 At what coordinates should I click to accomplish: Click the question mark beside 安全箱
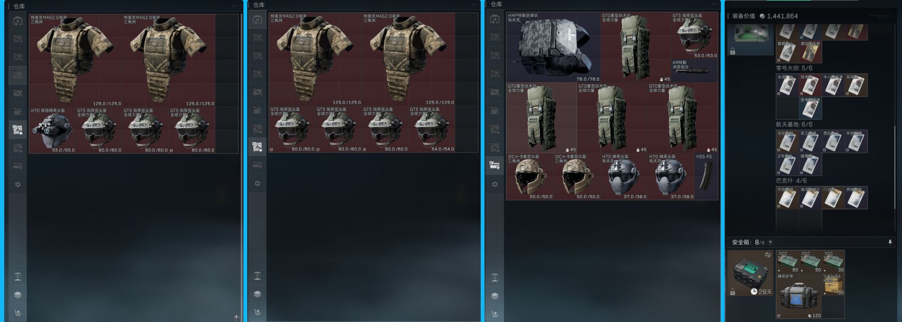point(770,243)
